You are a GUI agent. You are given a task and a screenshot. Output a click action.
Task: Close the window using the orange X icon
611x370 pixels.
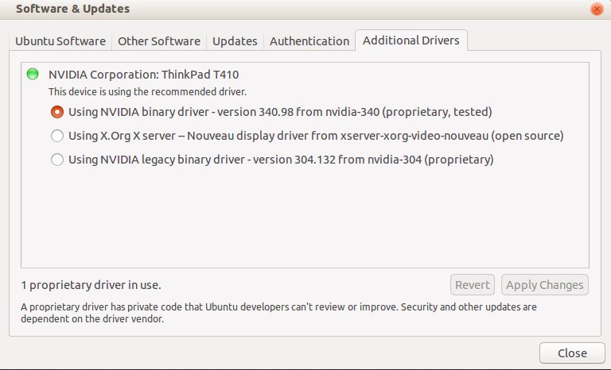pyautogui.click(x=597, y=10)
